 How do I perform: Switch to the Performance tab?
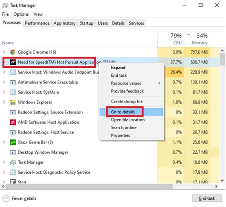(x=37, y=23)
